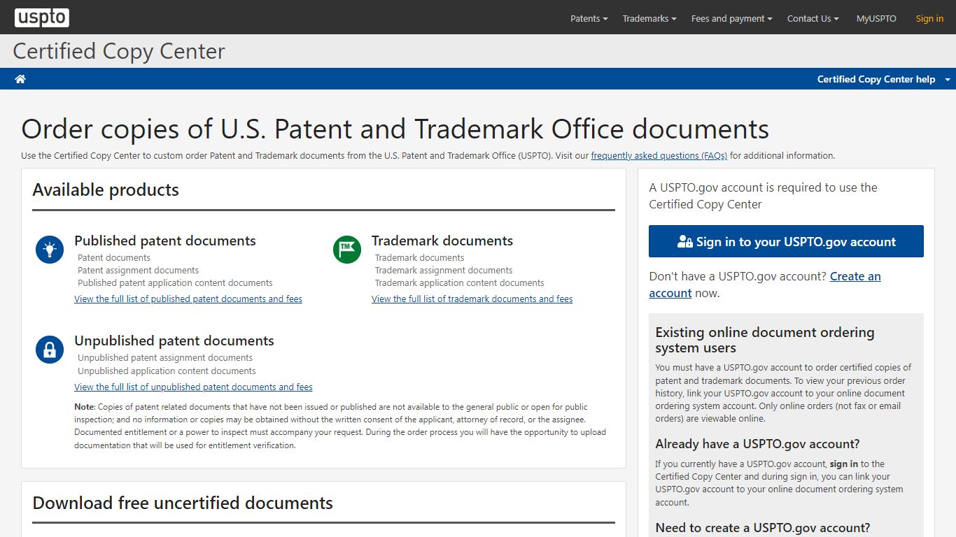
Task: Click 'Unpublished application content documents' text
Action: [167, 371]
